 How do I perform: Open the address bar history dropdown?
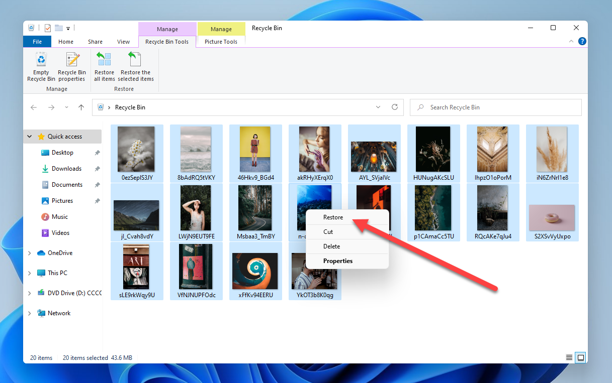[379, 107]
